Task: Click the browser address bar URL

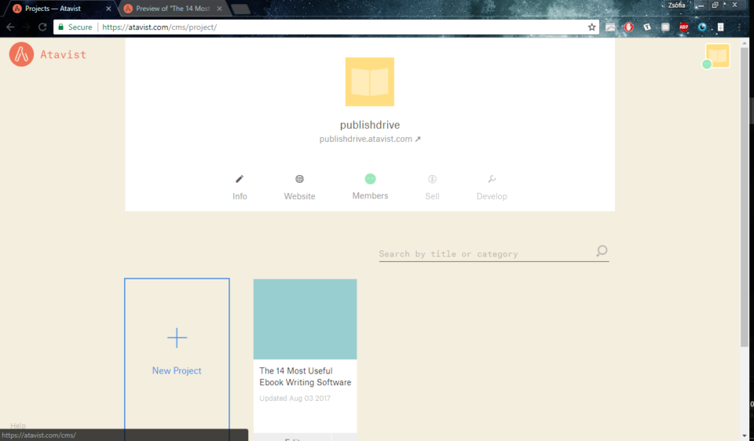Action: pyautogui.click(x=159, y=27)
